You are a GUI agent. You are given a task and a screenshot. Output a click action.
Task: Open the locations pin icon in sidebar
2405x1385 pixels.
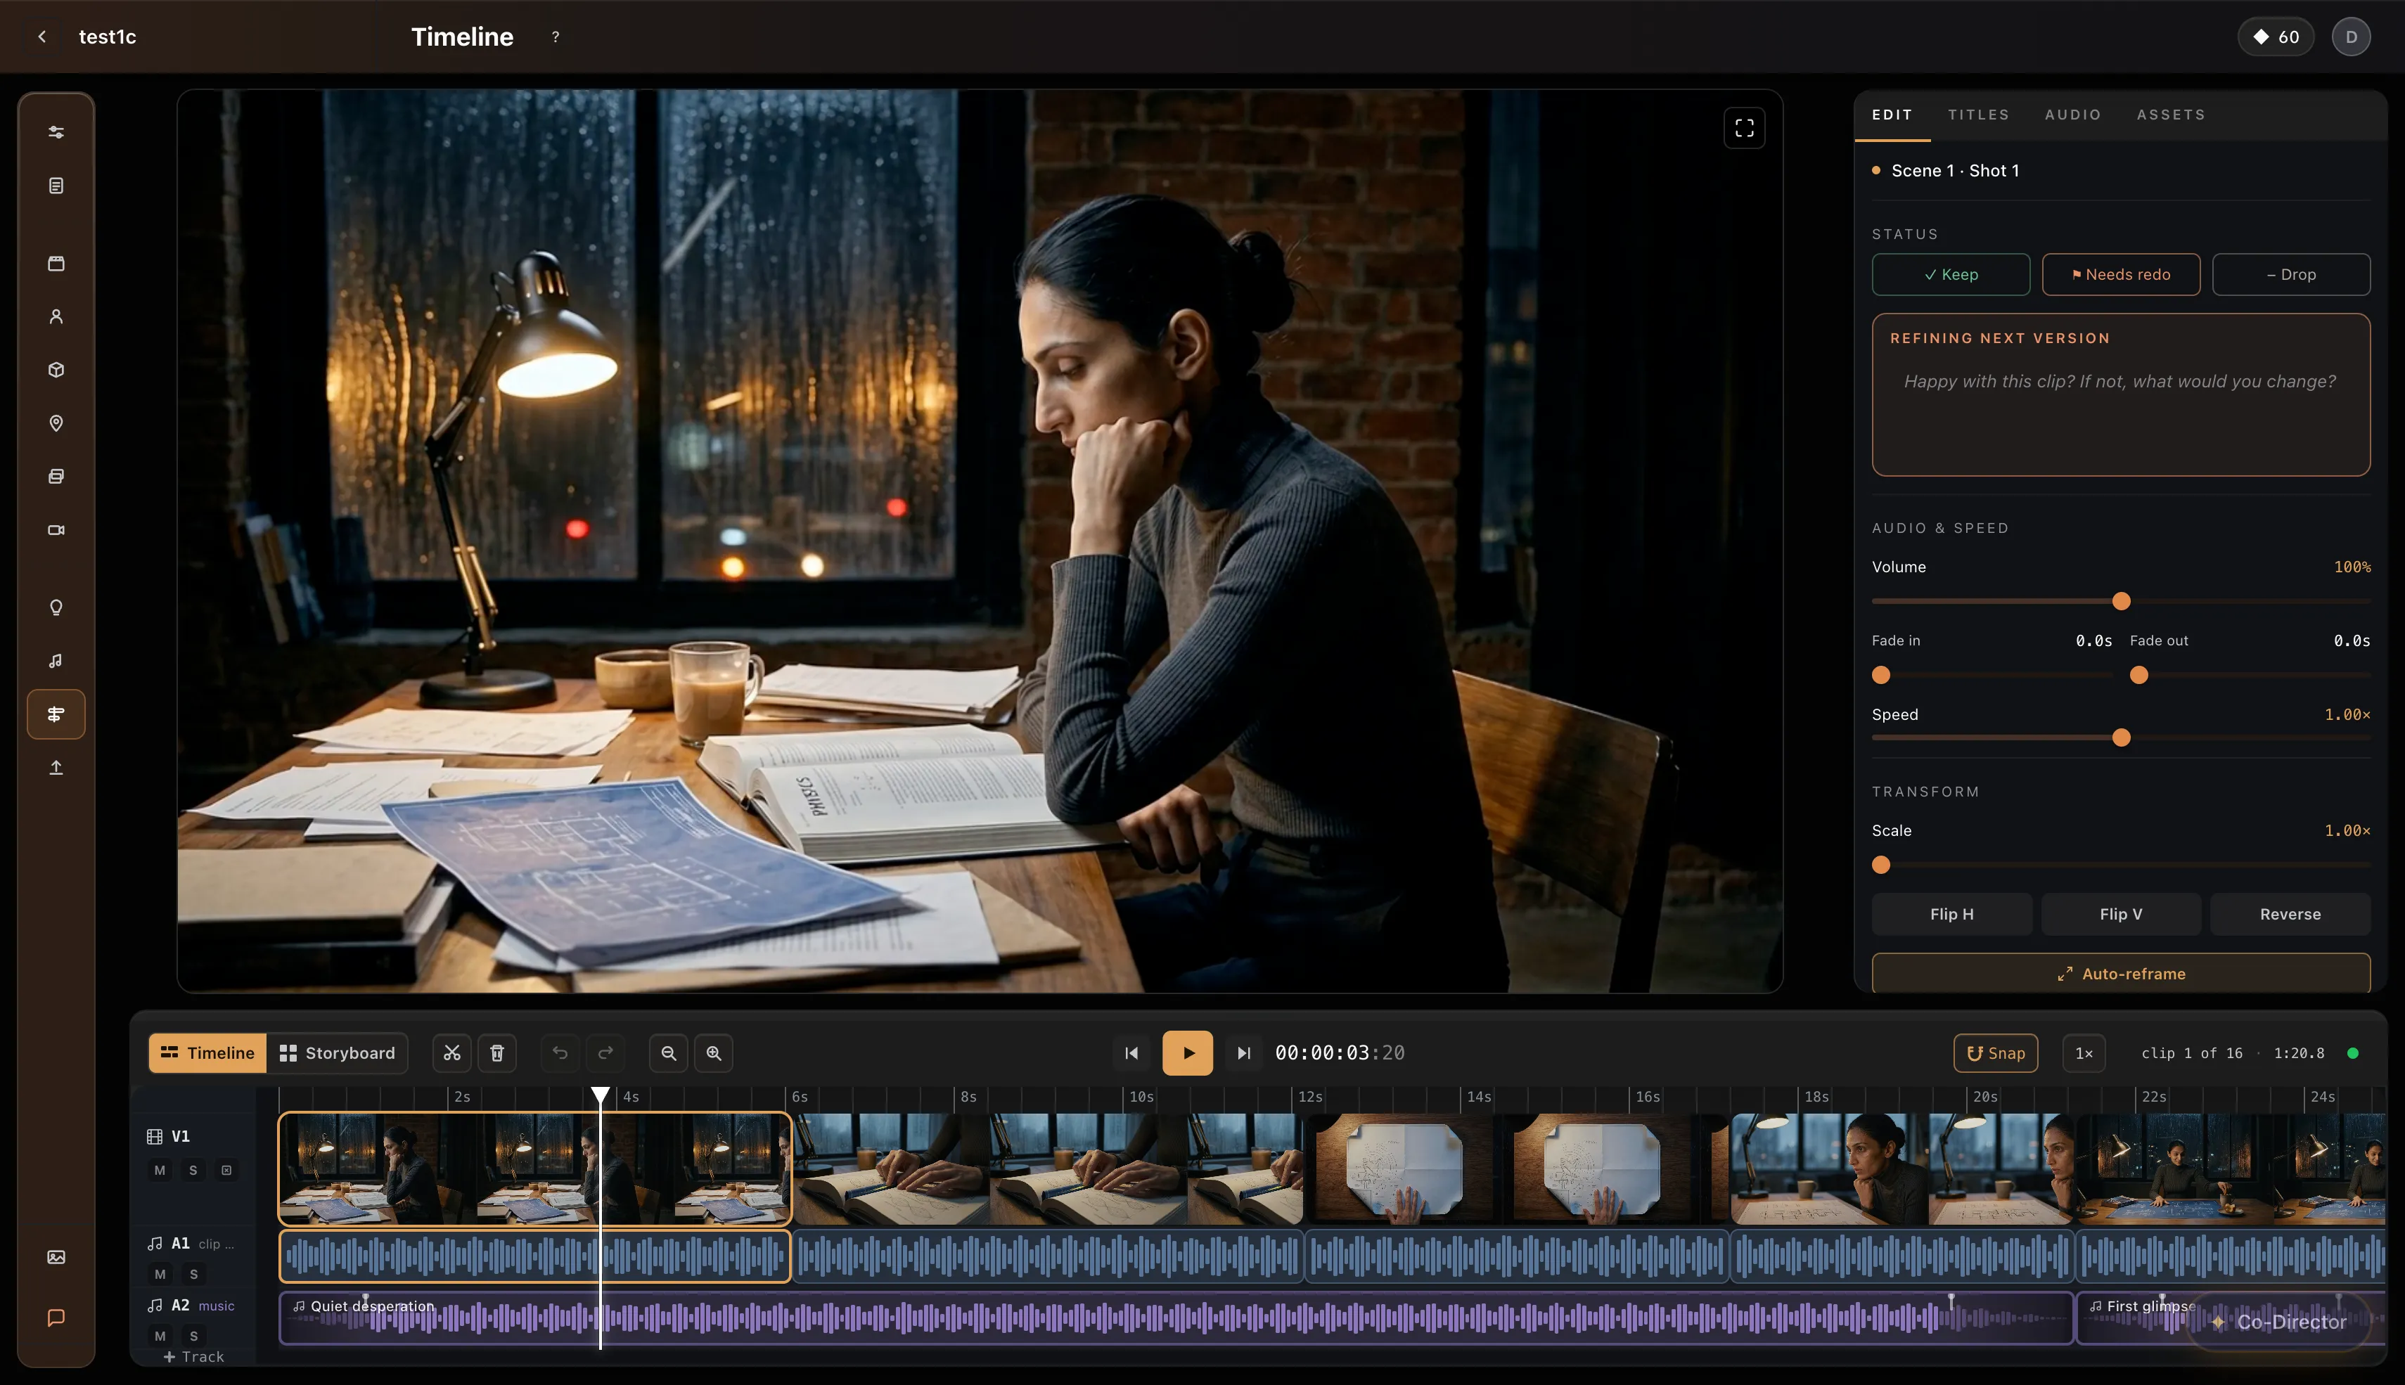56,423
